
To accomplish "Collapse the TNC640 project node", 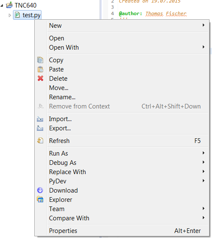I will point(2,5).
